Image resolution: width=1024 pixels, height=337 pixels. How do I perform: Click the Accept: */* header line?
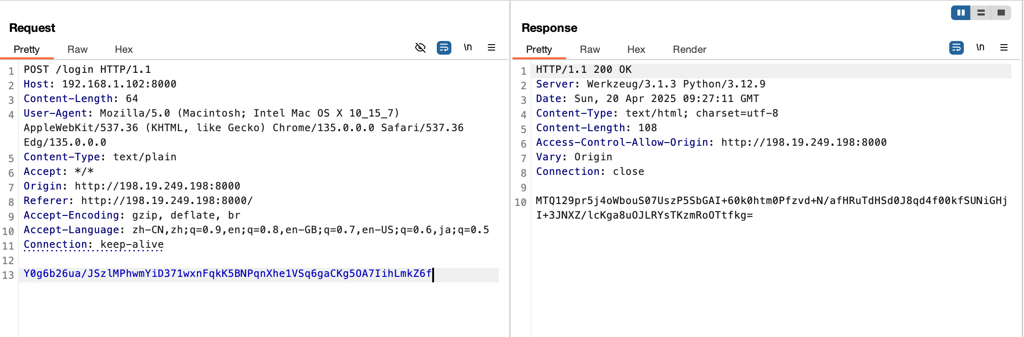pyautogui.click(x=59, y=172)
